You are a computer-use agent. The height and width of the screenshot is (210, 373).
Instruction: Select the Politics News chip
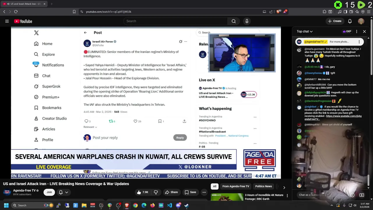[x=263, y=186]
